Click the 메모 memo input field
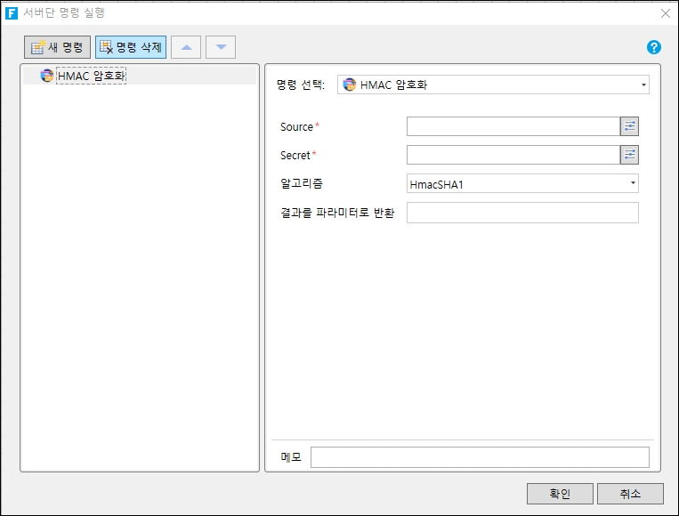 point(480,457)
